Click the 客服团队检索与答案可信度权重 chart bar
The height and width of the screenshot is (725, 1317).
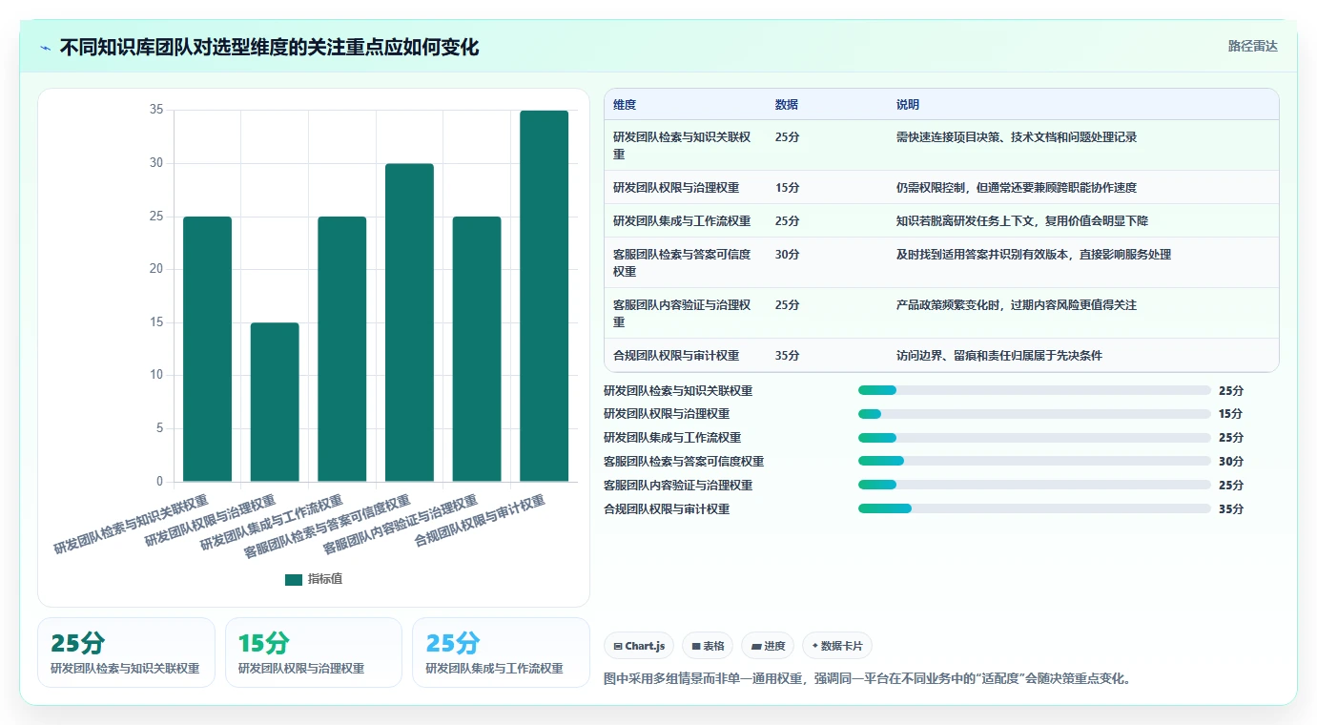click(409, 322)
